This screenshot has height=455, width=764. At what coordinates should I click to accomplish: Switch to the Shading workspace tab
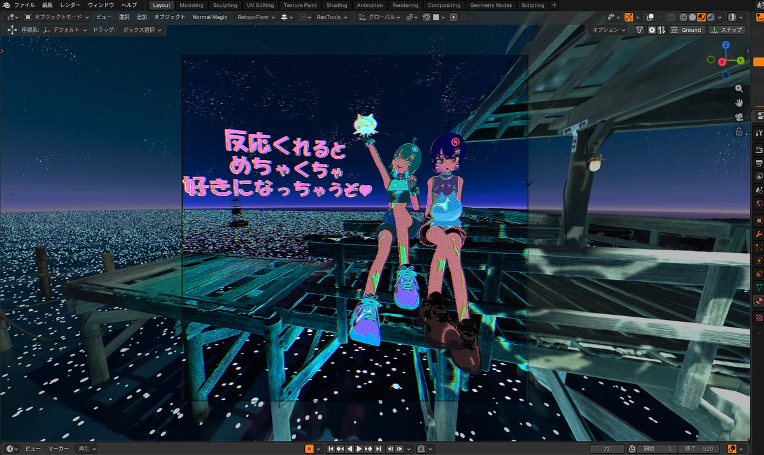pos(337,5)
